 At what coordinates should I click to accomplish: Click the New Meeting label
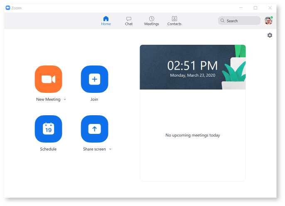click(48, 99)
